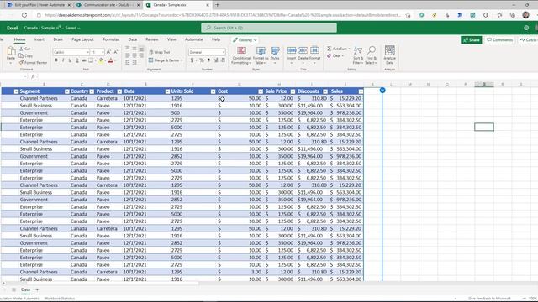Open Cell Styles gallery

275,55
